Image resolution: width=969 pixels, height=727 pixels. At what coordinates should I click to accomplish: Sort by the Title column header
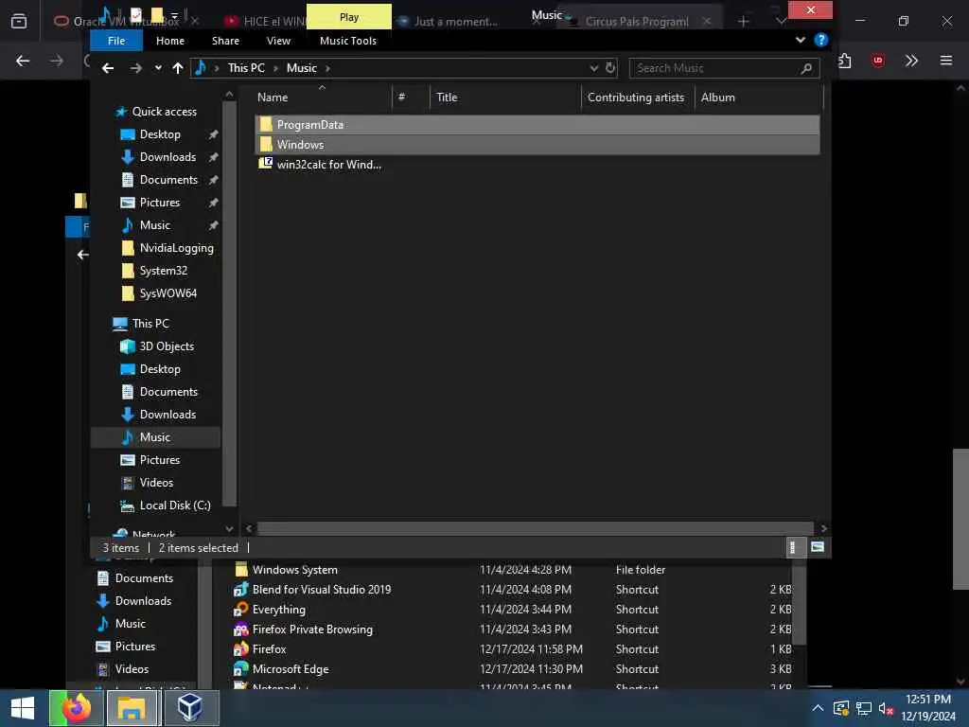pos(505,98)
